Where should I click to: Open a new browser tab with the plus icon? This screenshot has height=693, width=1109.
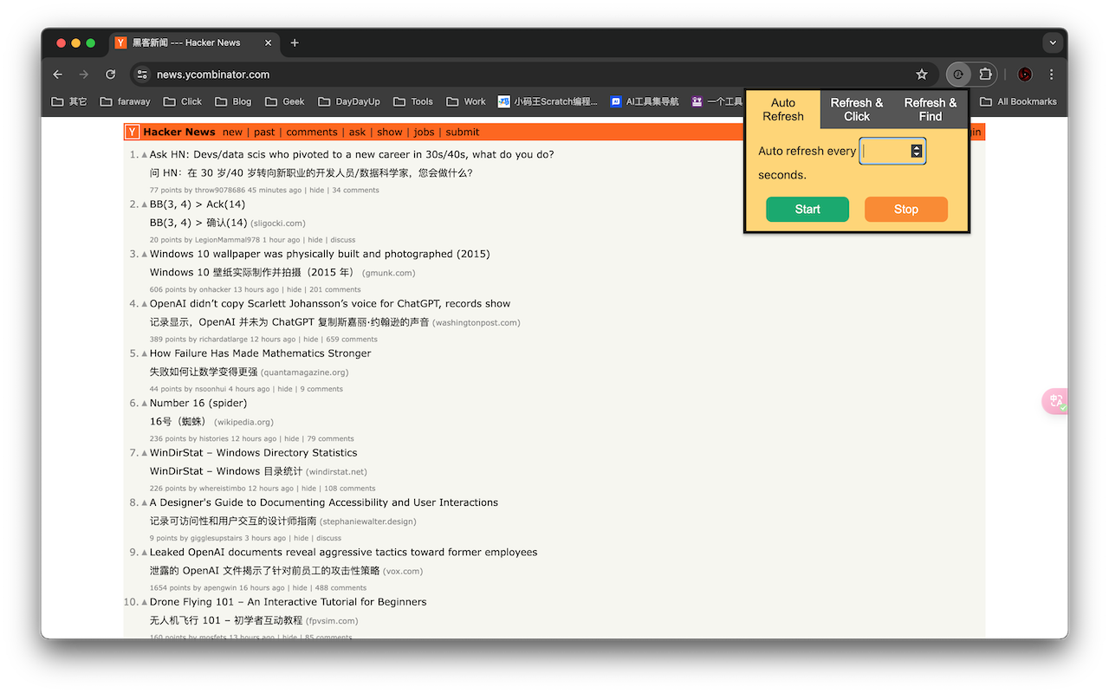tap(295, 42)
